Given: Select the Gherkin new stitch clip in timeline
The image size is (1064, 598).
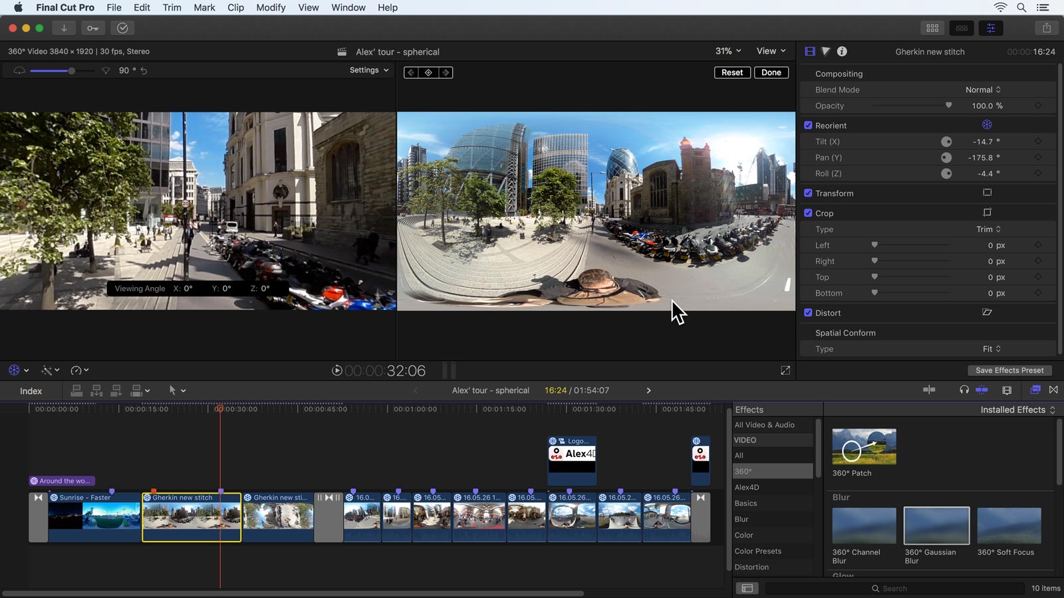Looking at the screenshot, I should (x=192, y=518).
